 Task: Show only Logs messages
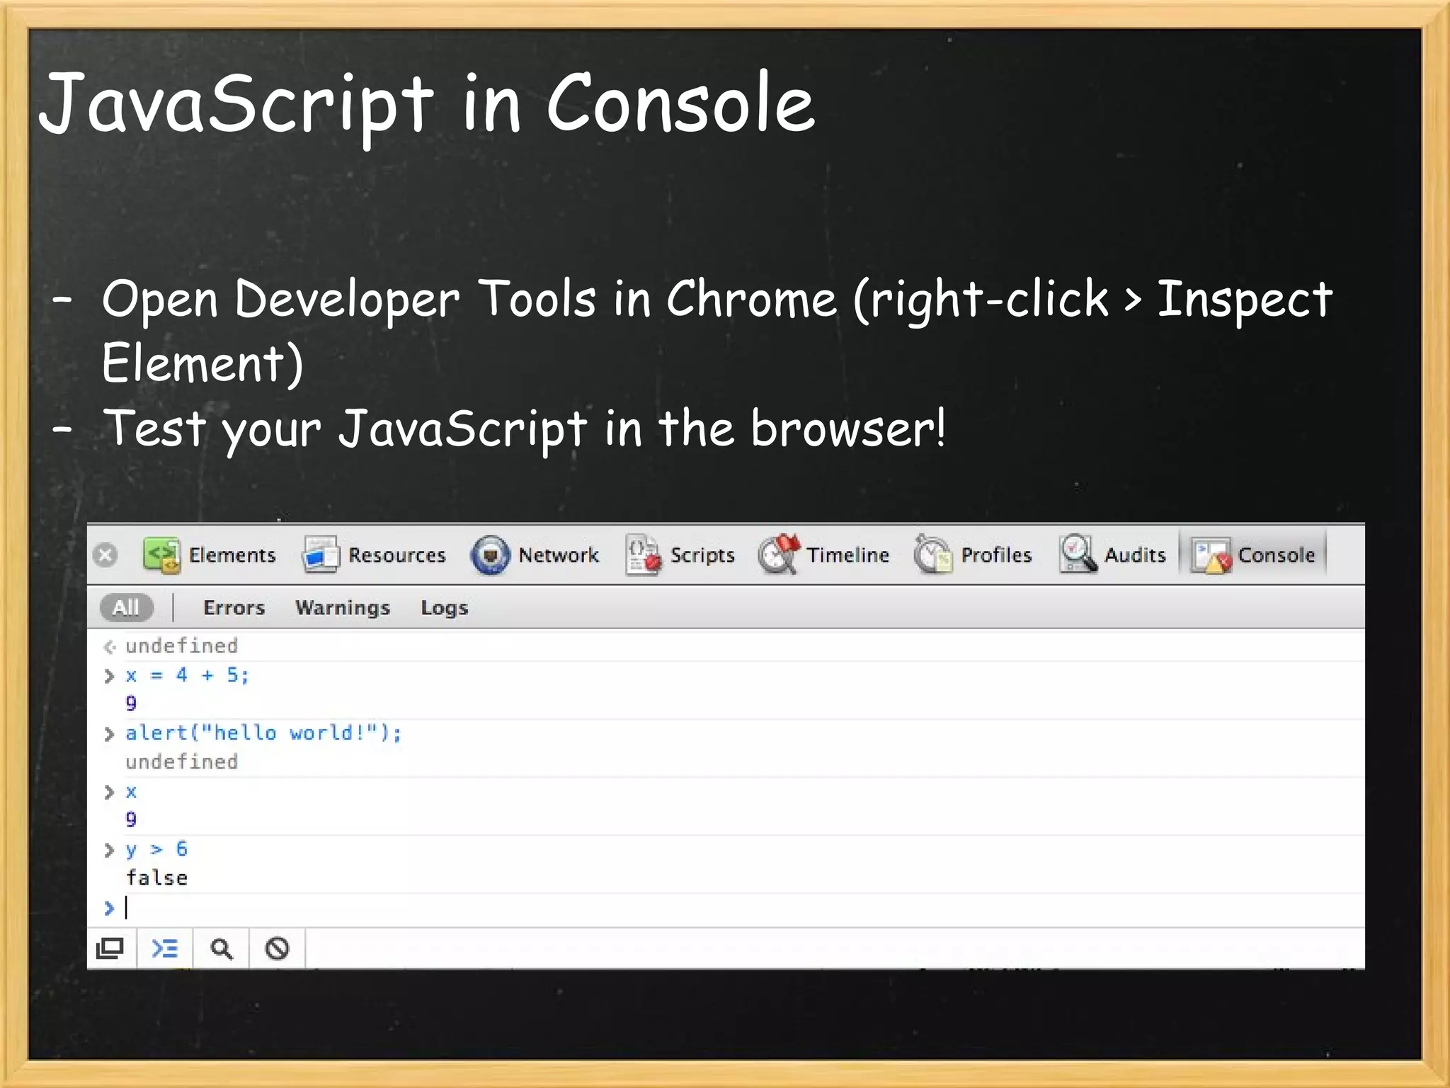click(x=444, y=608)
